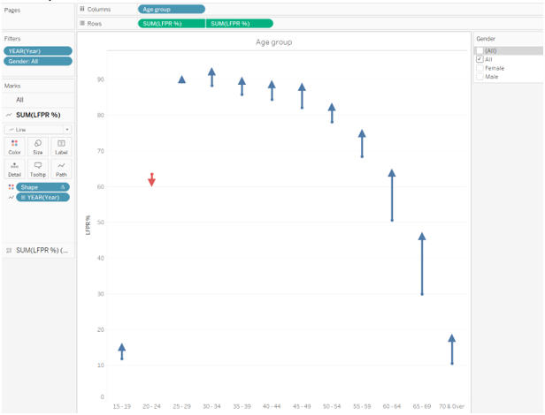The width and height of the screenshot is (545, 415).
Task: Open the Tooltip editor button
Action: (x=37, y=168)
